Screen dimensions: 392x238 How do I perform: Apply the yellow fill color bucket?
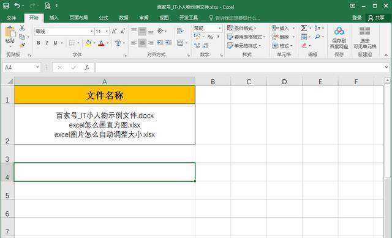[x=88, y=43]
